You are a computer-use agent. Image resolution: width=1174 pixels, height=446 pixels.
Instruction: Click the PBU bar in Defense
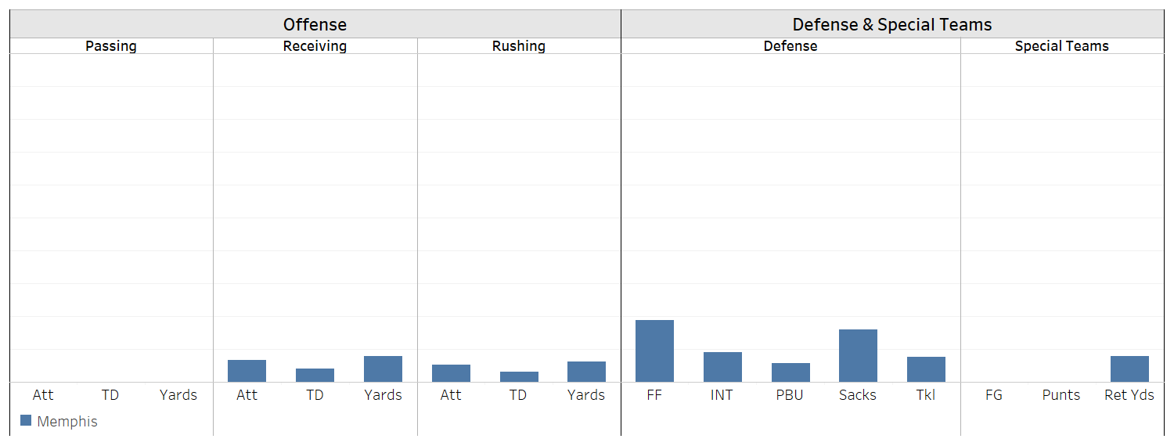pyautogui.click(x=790, y=372)
